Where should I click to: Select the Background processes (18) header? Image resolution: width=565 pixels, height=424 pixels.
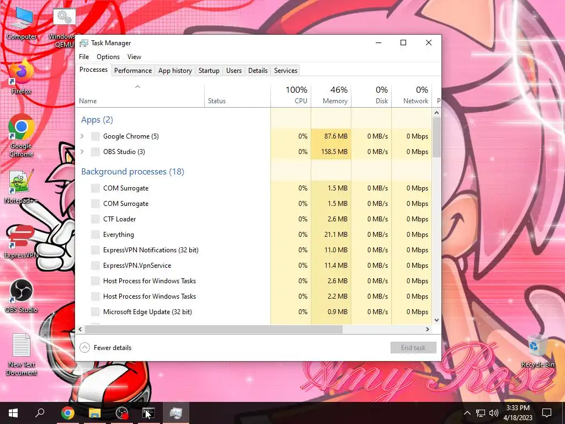click(x=132, y=172)
